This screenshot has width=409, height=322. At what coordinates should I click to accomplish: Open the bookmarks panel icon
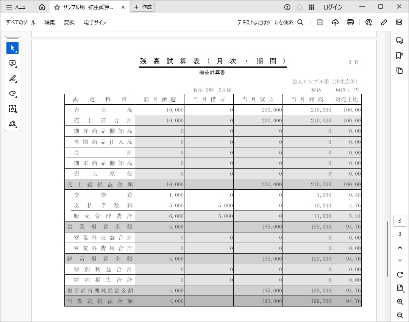click(x=400, y=56)
